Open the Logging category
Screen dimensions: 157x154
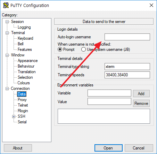click(24, 27)
